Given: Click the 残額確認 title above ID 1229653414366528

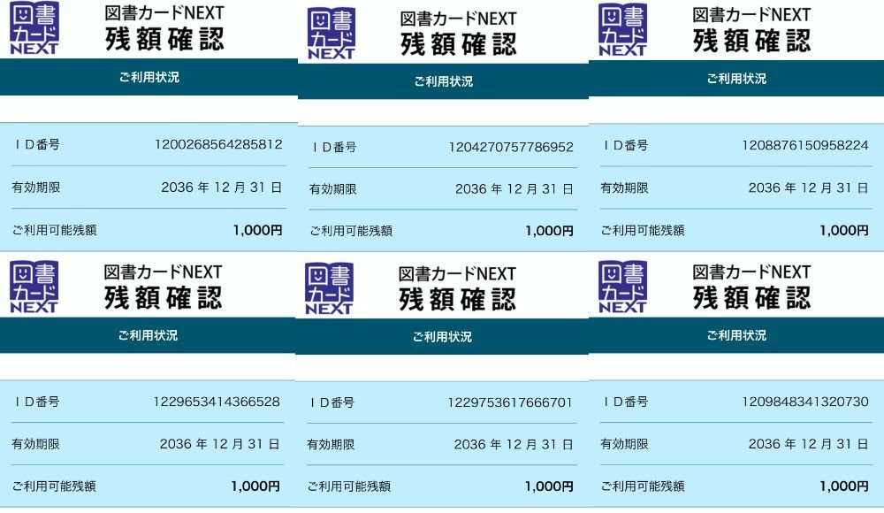Looking at the screenshot, I should 163,298.
